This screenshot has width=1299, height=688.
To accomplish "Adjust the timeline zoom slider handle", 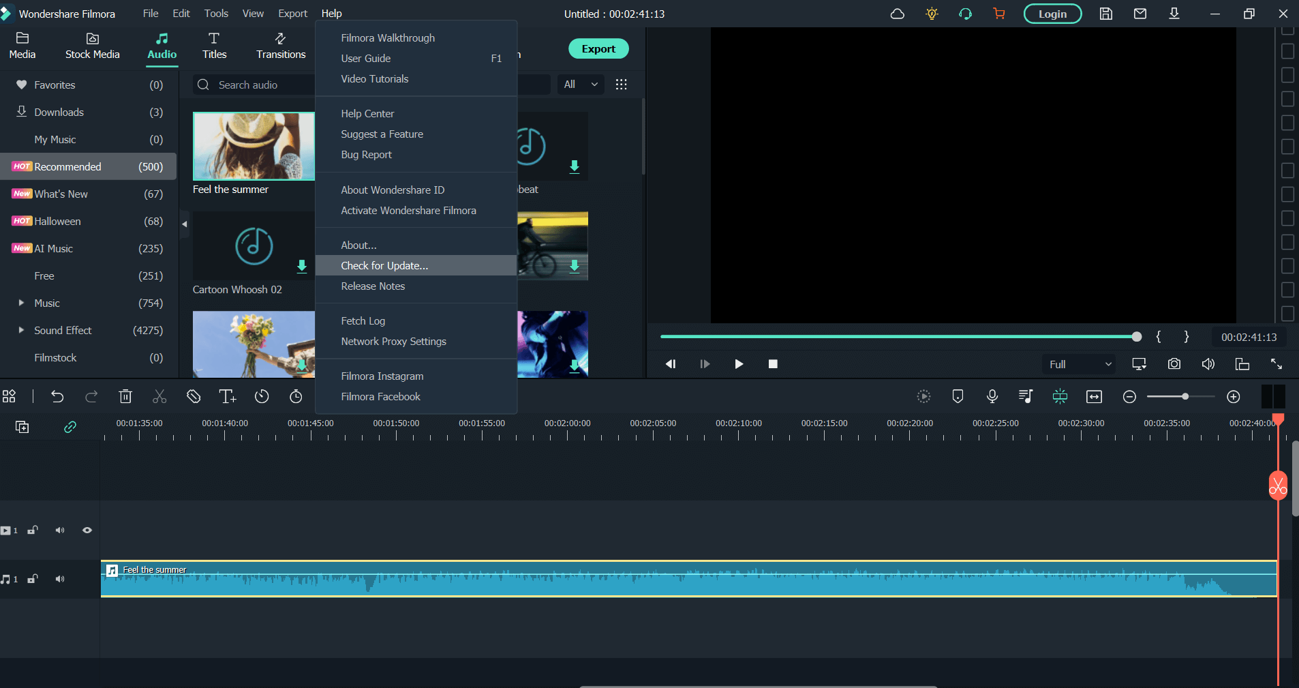I will click(1185, 397).
